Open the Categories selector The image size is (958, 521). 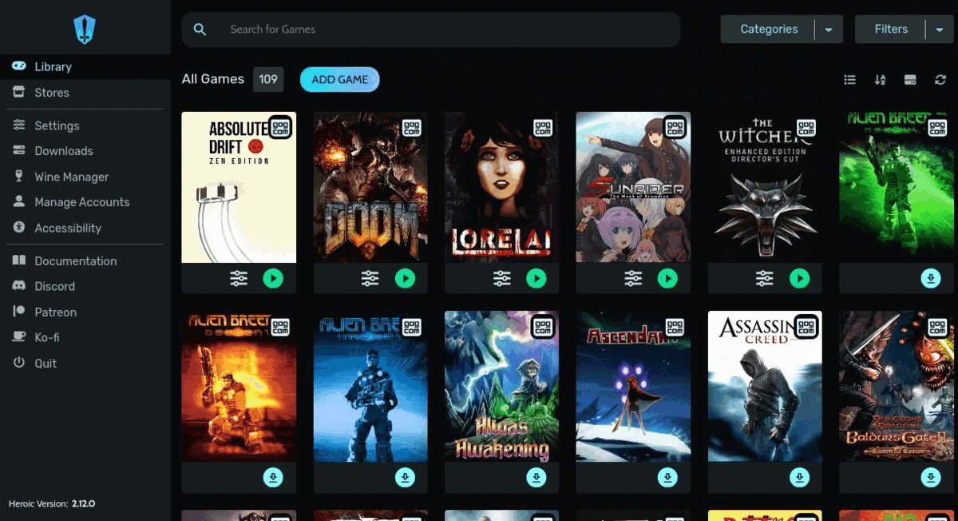[x=769, y=29]
